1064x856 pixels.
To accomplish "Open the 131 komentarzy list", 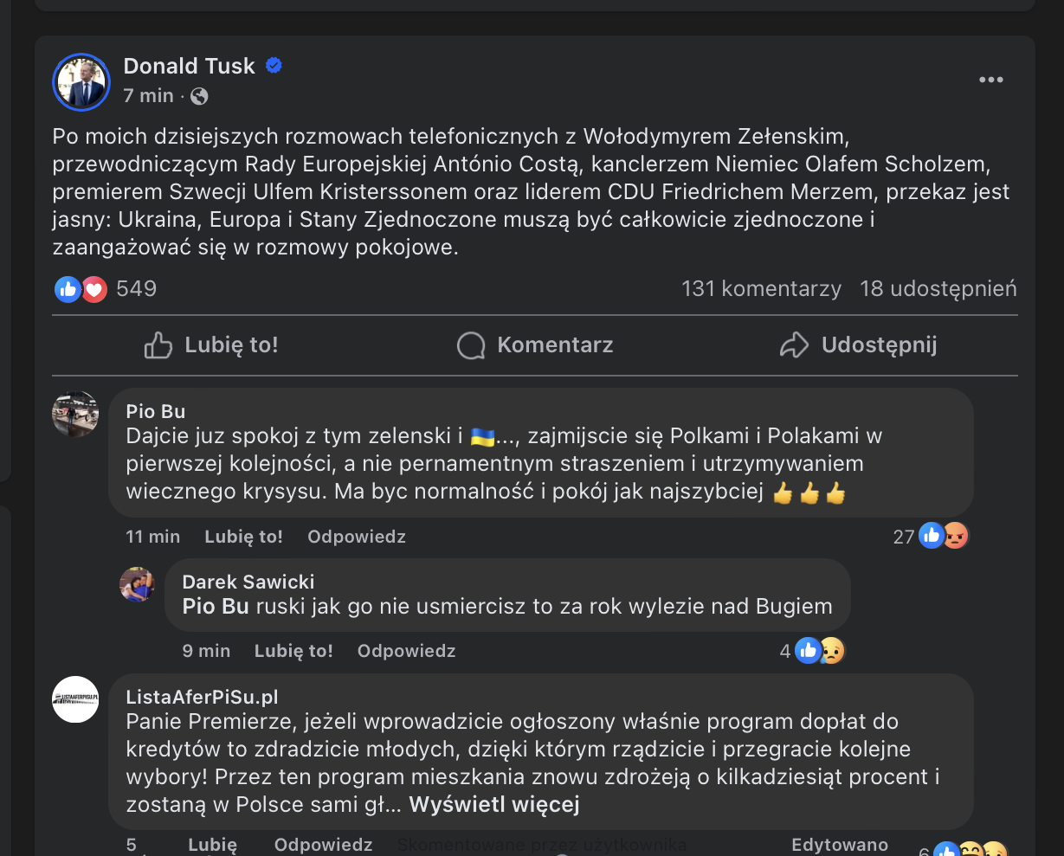I will tap(761, 289).
